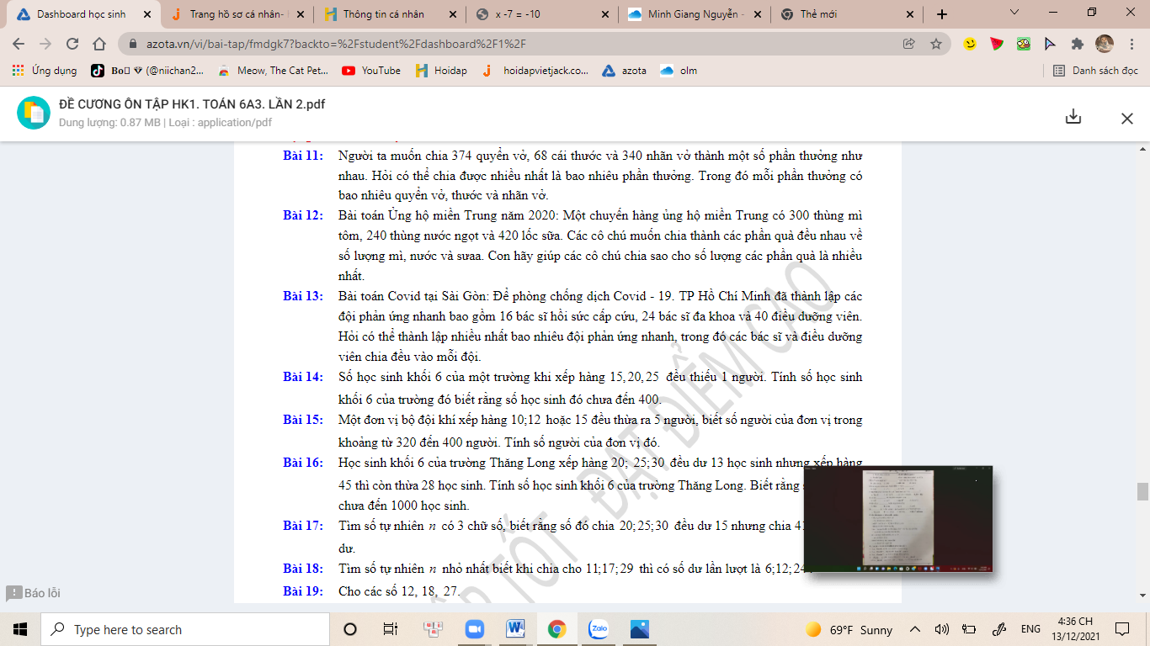The height and width of the screenshot is (646, 1150).
Task: Open the 69°F Sunny weather widget
Action: [849, 630]
